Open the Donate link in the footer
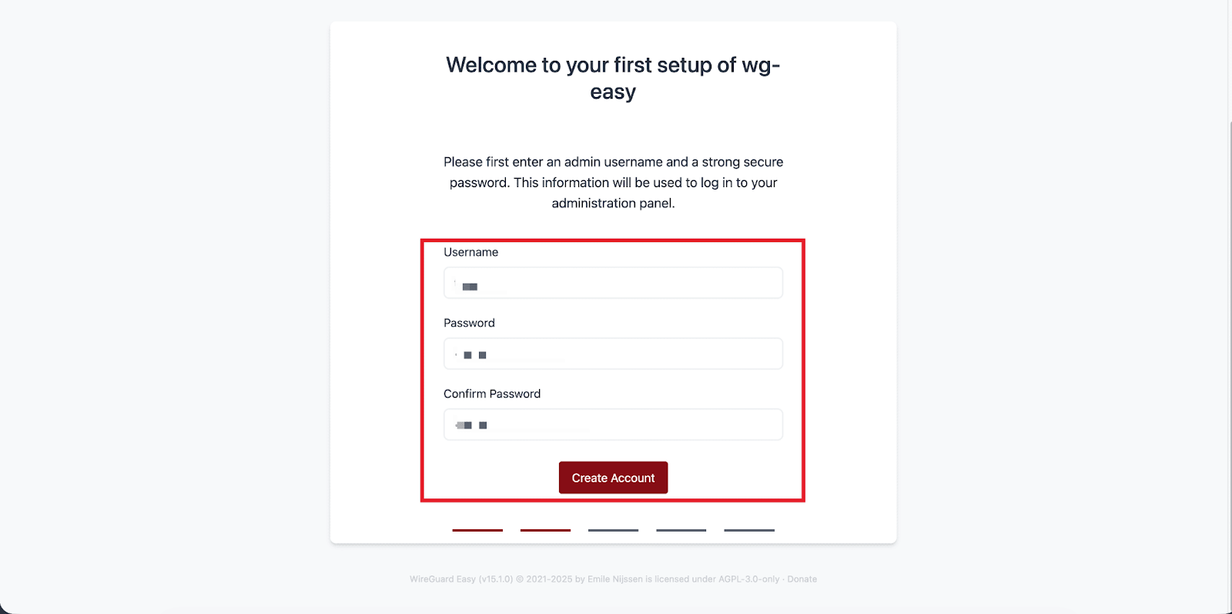The image size is (1232, 614). coord(803,579)
